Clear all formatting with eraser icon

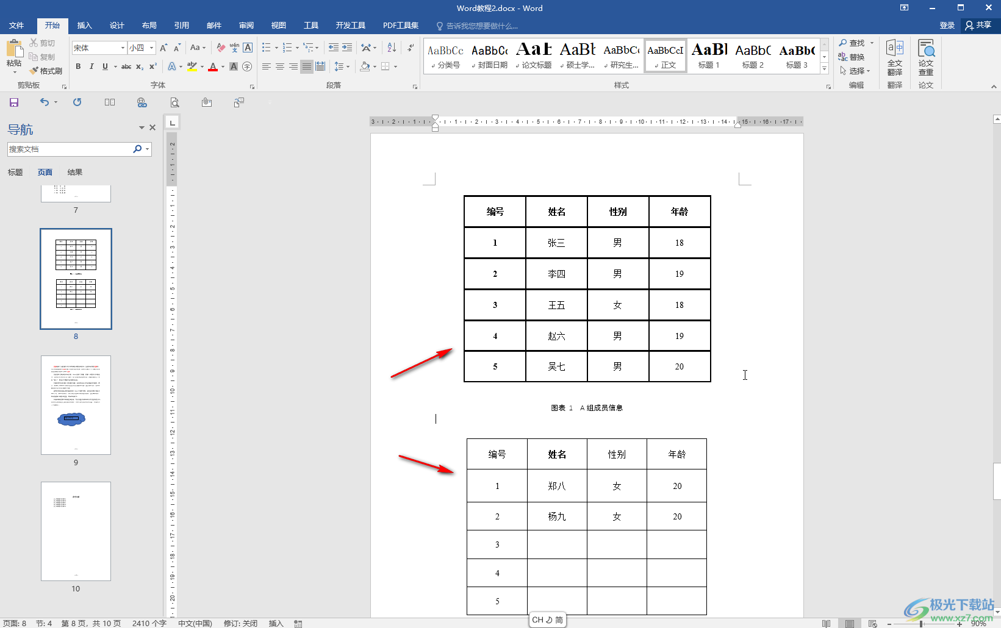(221, 48)
